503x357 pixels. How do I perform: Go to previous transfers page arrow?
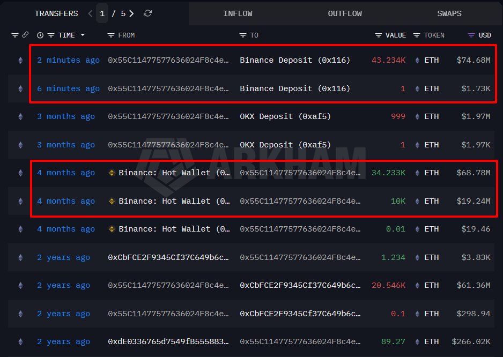click(90, 13)
